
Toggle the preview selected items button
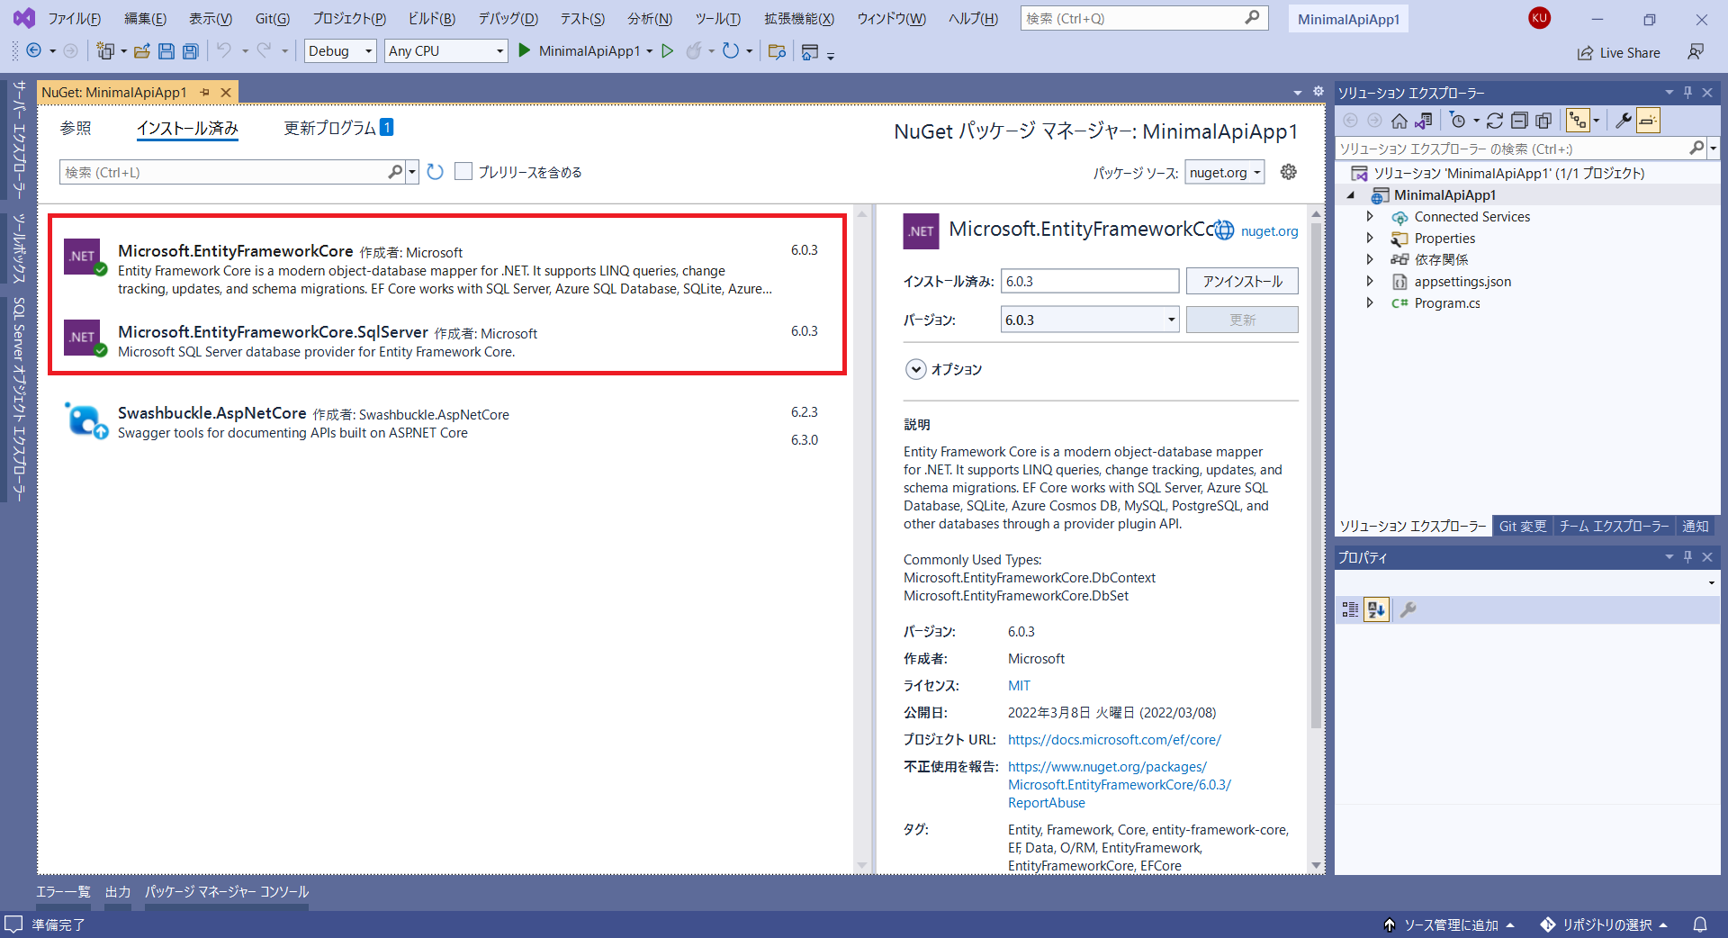pos(1648,121)
